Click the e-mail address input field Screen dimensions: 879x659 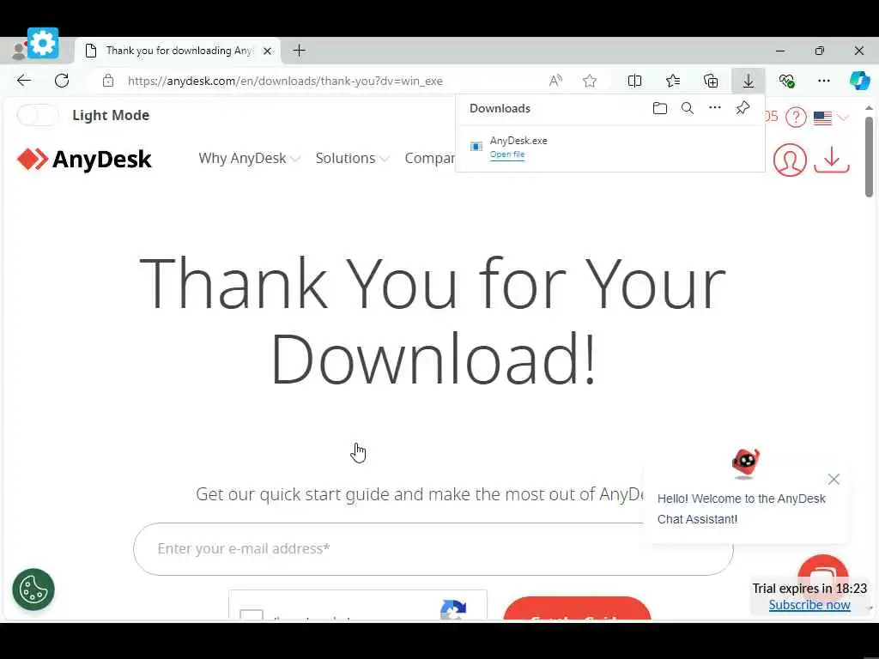point(433,548)
